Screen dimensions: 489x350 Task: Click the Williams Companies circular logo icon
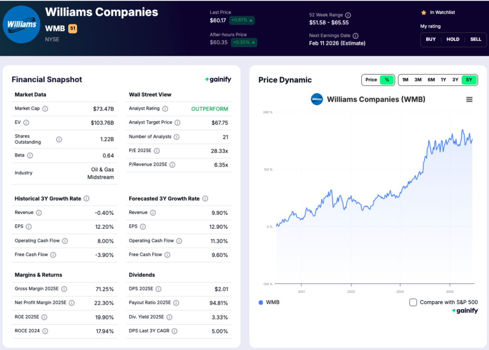[x=21, y=24]
